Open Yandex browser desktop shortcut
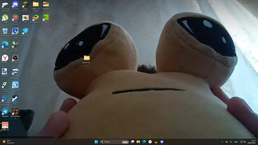 coord(5,59)
